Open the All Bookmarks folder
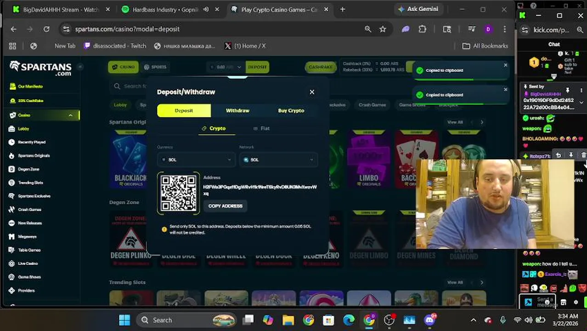Screen dimensions: 587x331 click(x=485, y=46)
